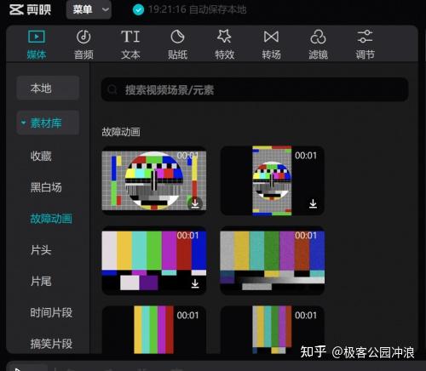Select the sharp color bars thumbnail
Viewport: 426px width, 371px height.
(154, 260)
